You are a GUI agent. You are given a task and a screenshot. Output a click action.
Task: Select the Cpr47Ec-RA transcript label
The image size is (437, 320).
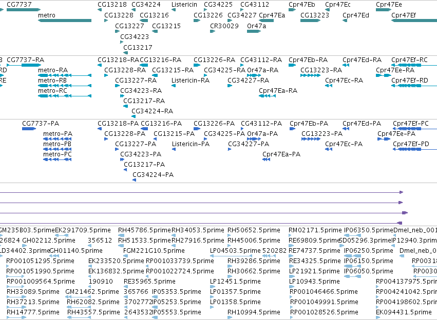point(344,81)
